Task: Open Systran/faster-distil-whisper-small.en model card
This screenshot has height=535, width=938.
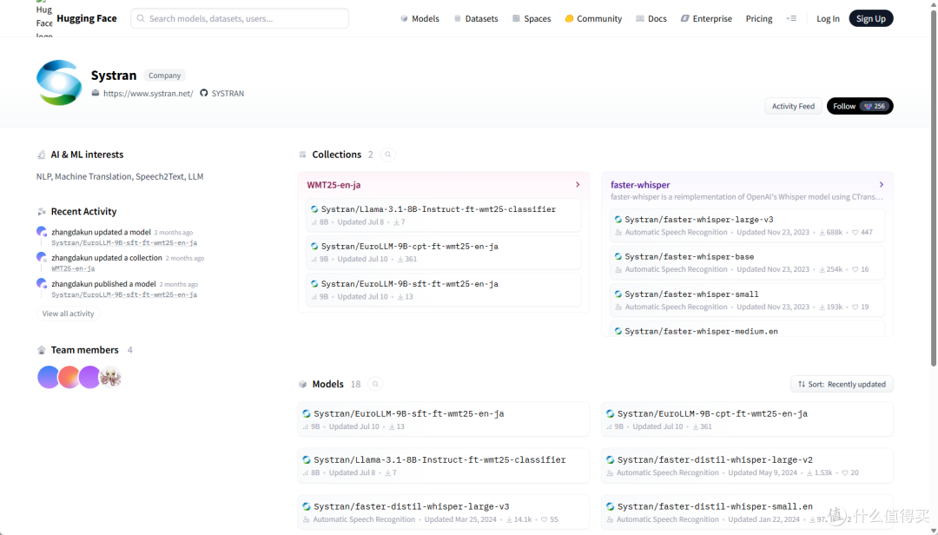Action: click(747, 512)
